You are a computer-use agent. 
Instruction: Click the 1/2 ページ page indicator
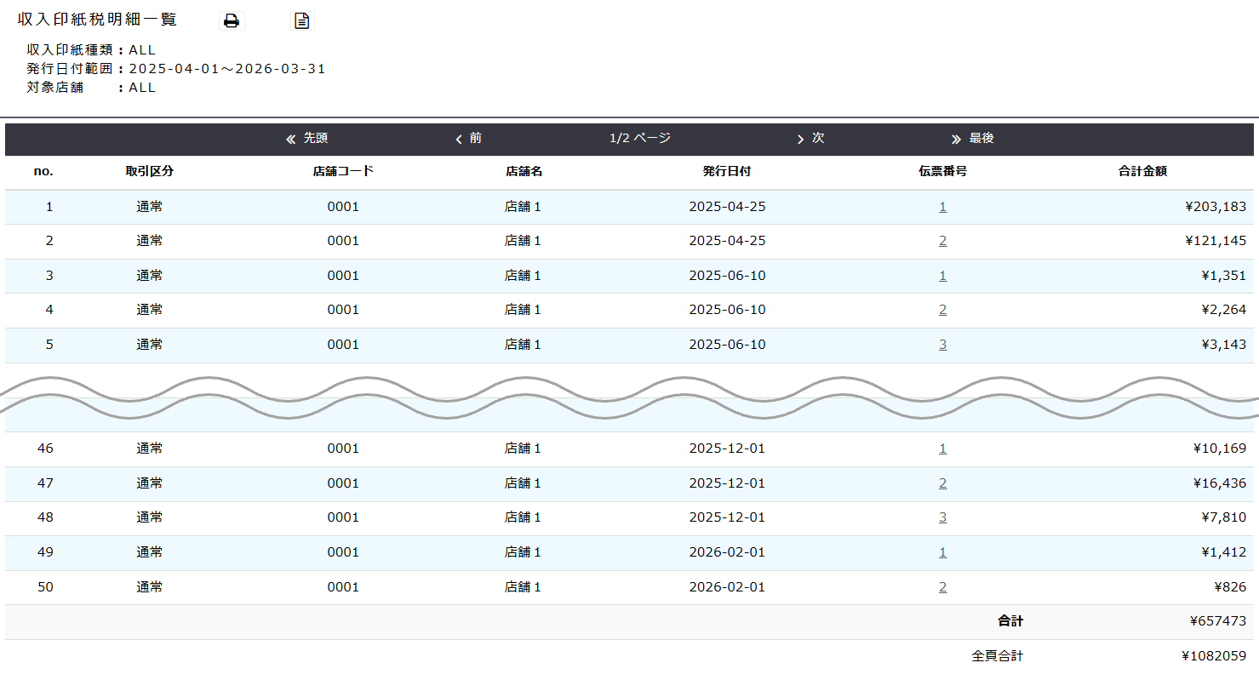point(640,138)
